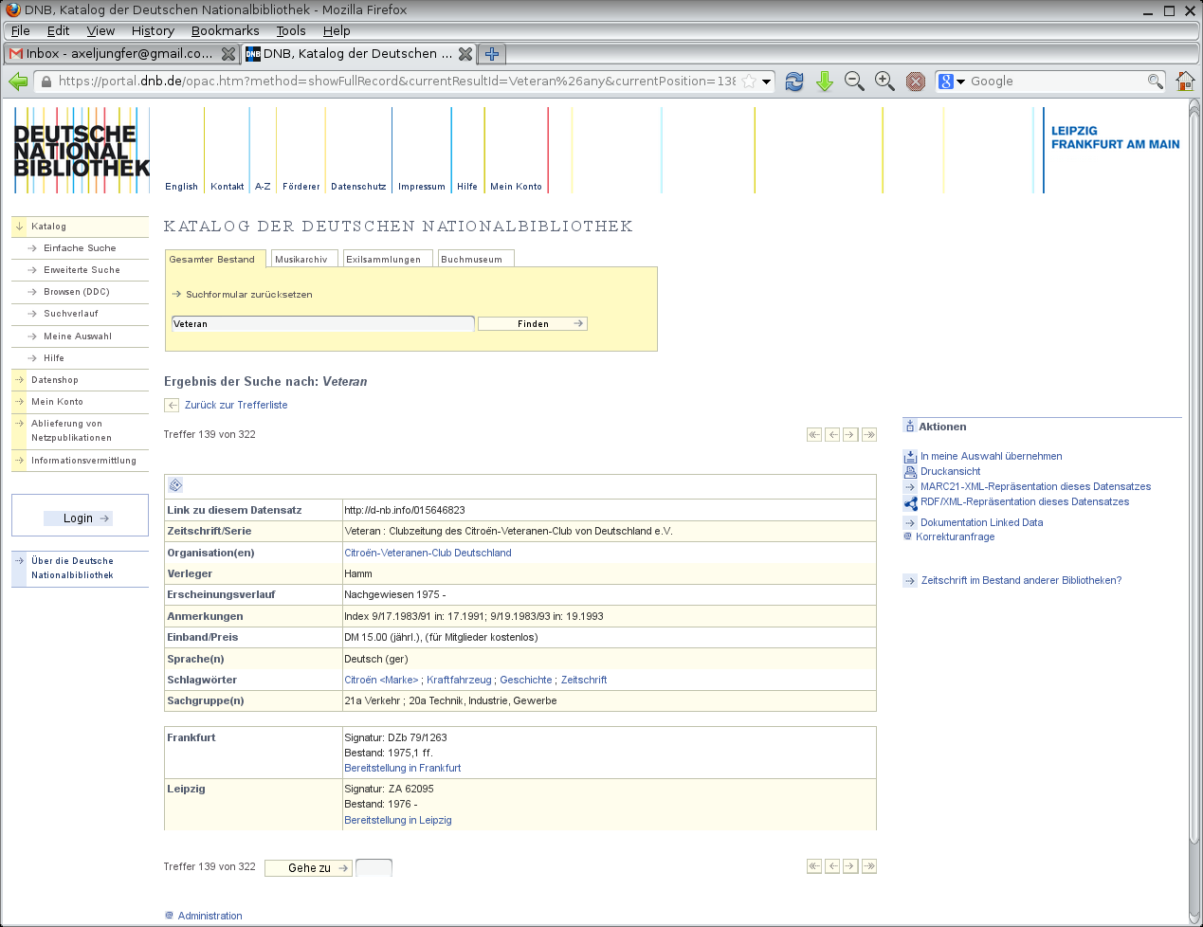Follow the Zurück zur Trefferliste link
Image resolution: width=1203 pixels, height=927 pixels.
235,406
